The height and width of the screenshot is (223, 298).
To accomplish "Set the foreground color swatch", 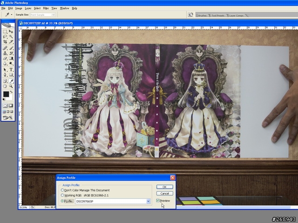I will pyautogui.click(x=6, y=94).
